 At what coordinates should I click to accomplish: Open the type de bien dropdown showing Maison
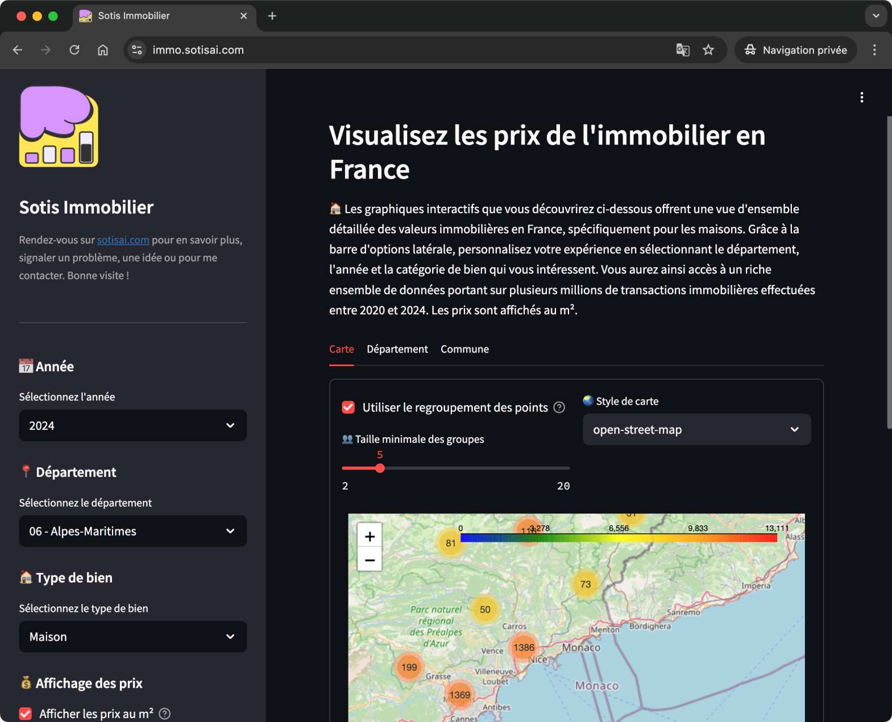tap(133, 637)
